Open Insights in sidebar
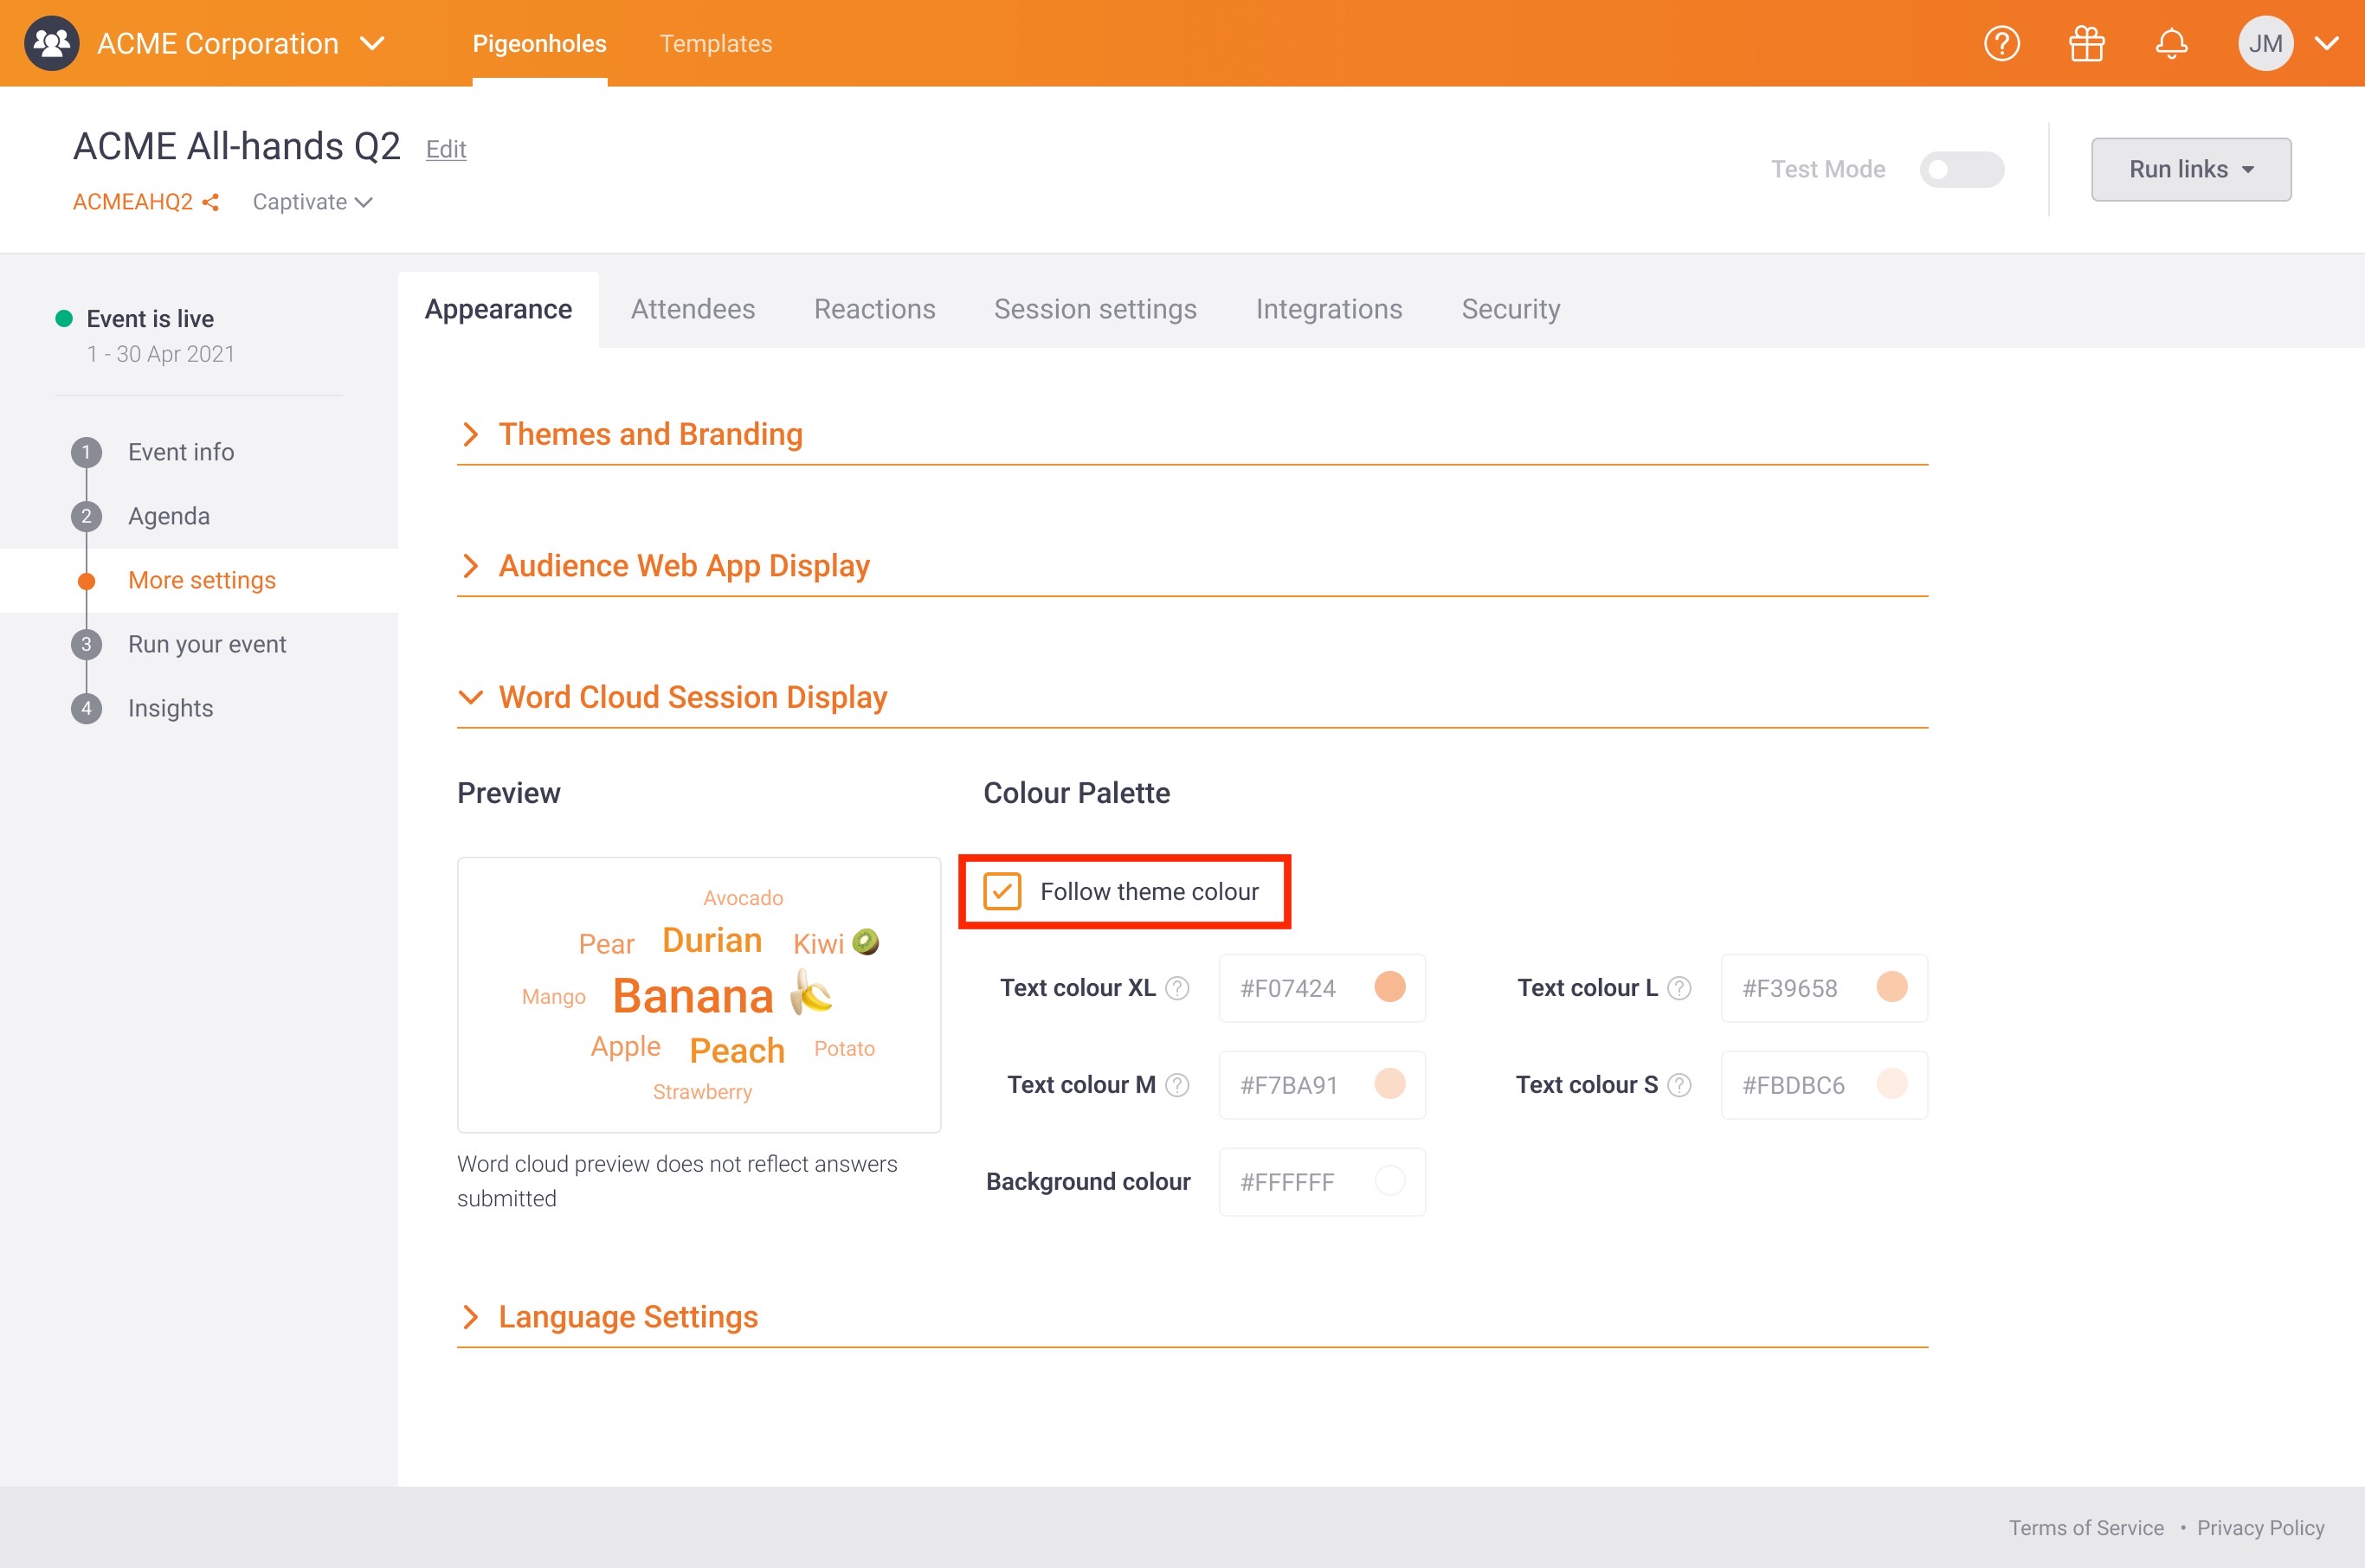Screen dimensions: 2365x1568 point(171,708)
